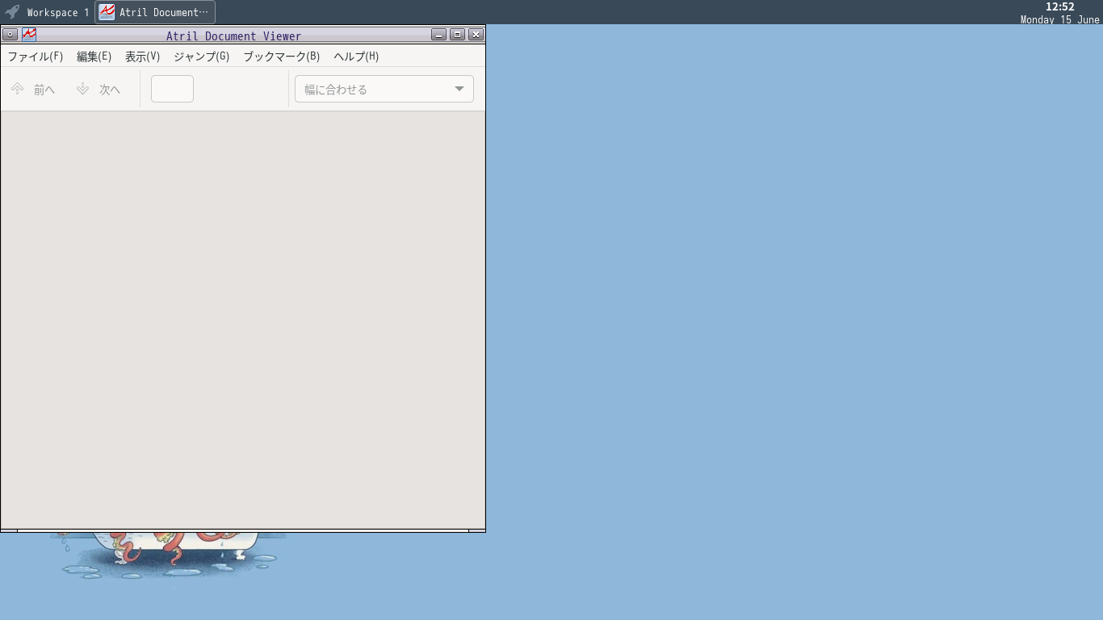This screenshot has width=1103, height=620.
Task: Open the ファイル(F) menu
Action: [36, 57]
